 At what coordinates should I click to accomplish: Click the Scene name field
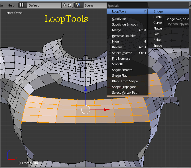95,5
